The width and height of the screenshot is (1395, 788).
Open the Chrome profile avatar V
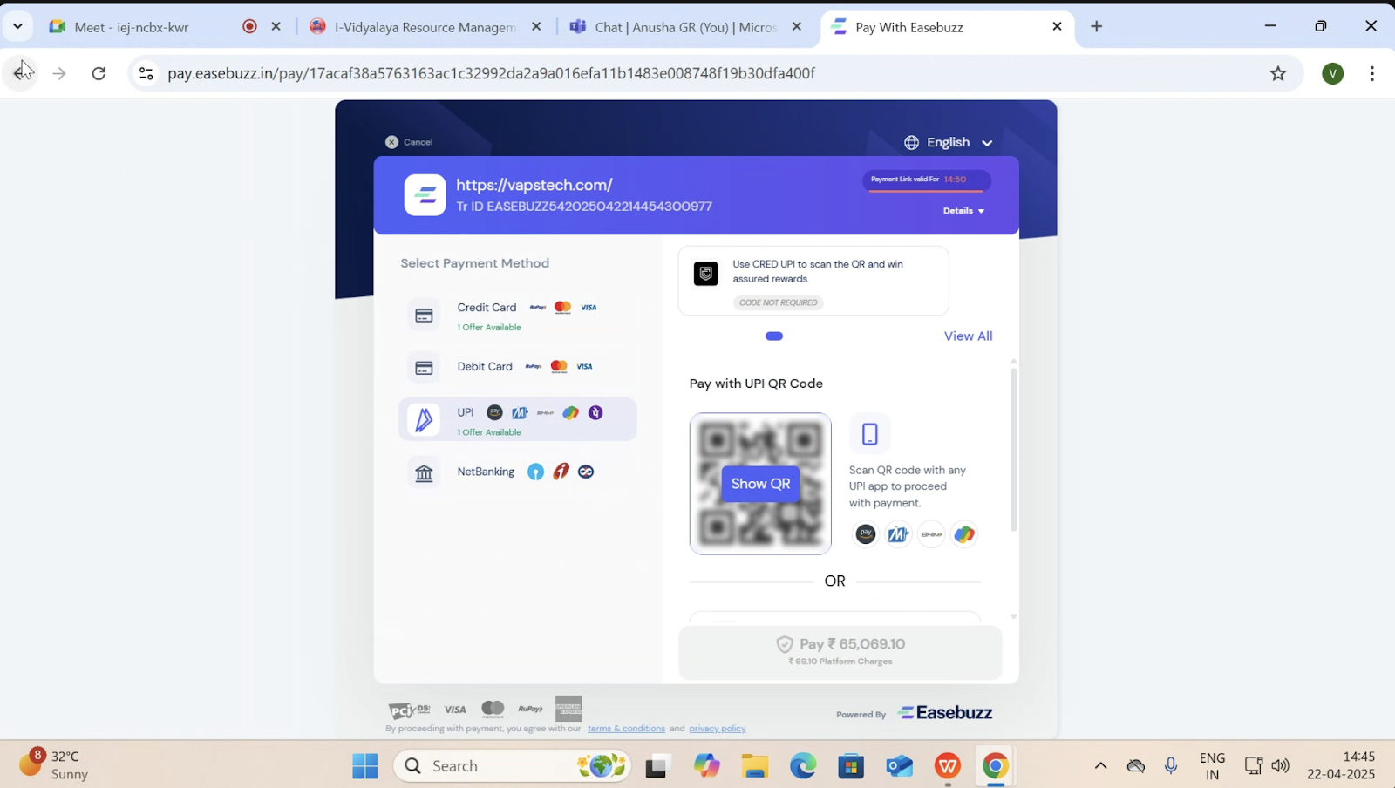coord(1332,73)
